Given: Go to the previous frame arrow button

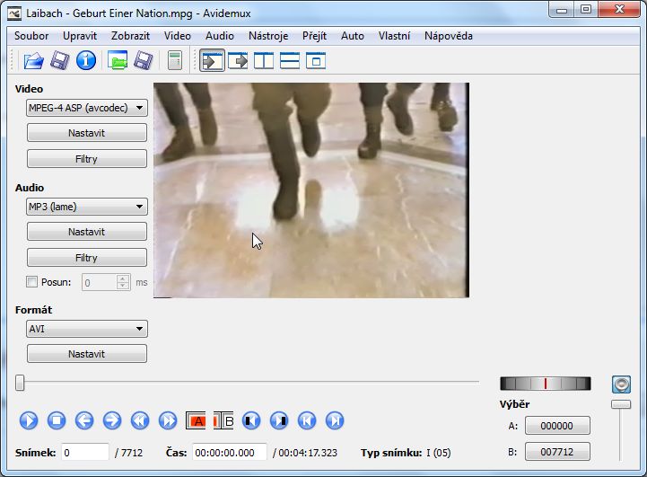Looking at the screenshot, I should tap(84, 420).
